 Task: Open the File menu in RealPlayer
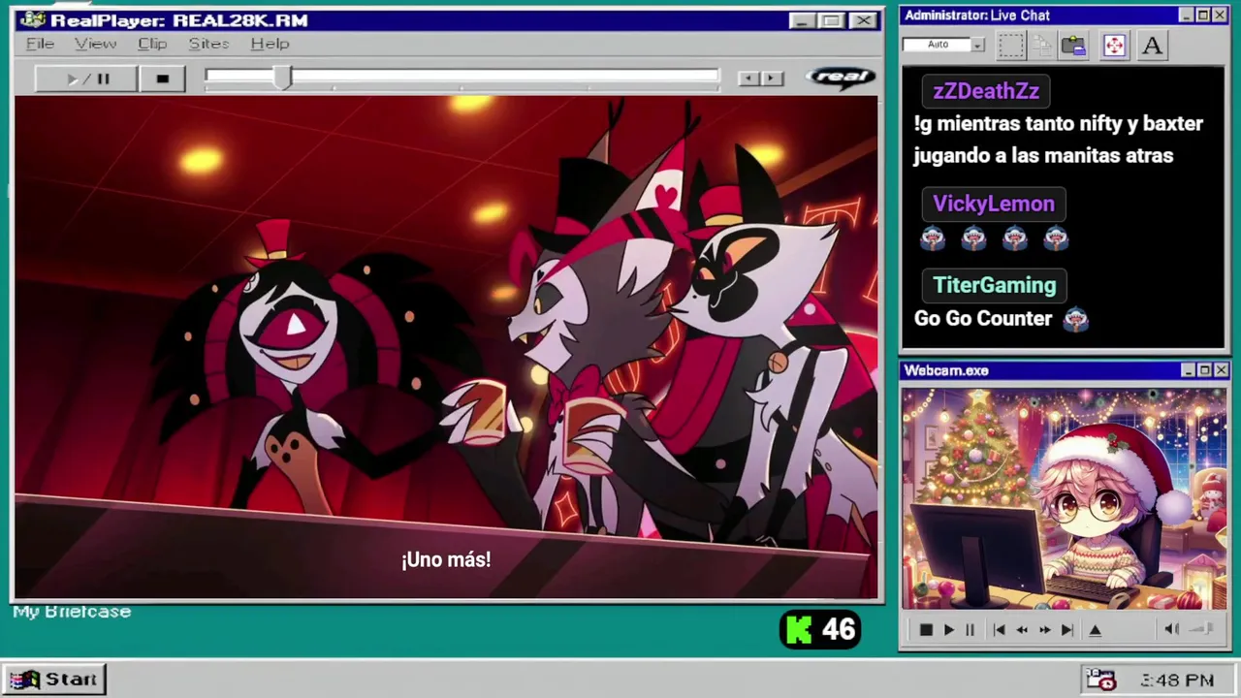pyautogui.click(x=40, y=44)
